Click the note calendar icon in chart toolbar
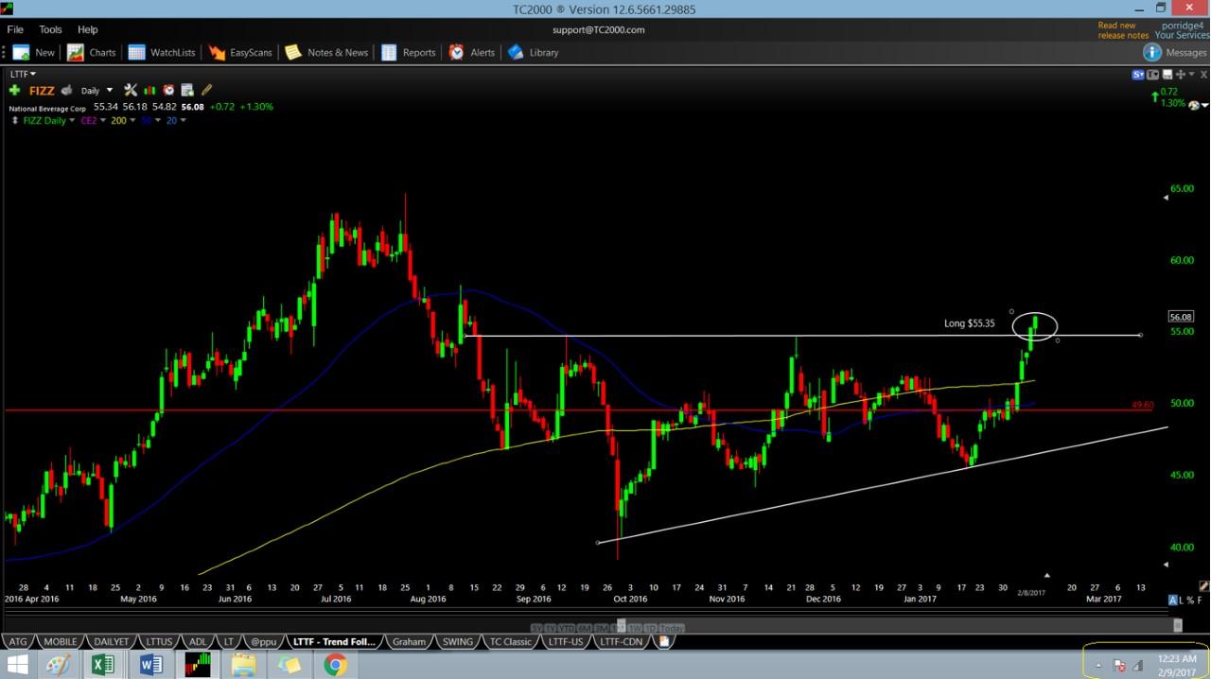The width and height of the screenshot is (1211, 679). [187, 91]
